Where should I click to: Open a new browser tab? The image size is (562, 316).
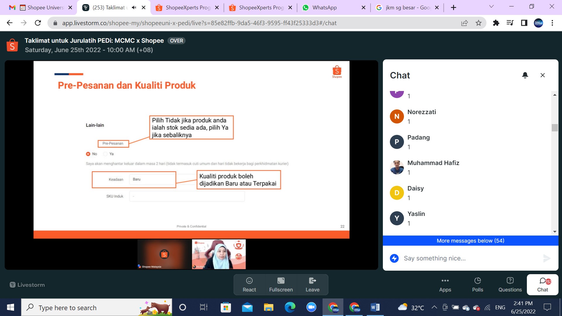tap(453, 8)
